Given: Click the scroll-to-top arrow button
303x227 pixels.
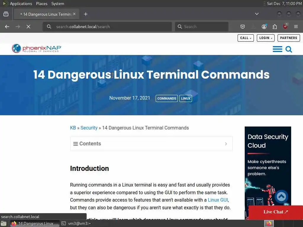Looking at the screenshot, I should [281, 197].
